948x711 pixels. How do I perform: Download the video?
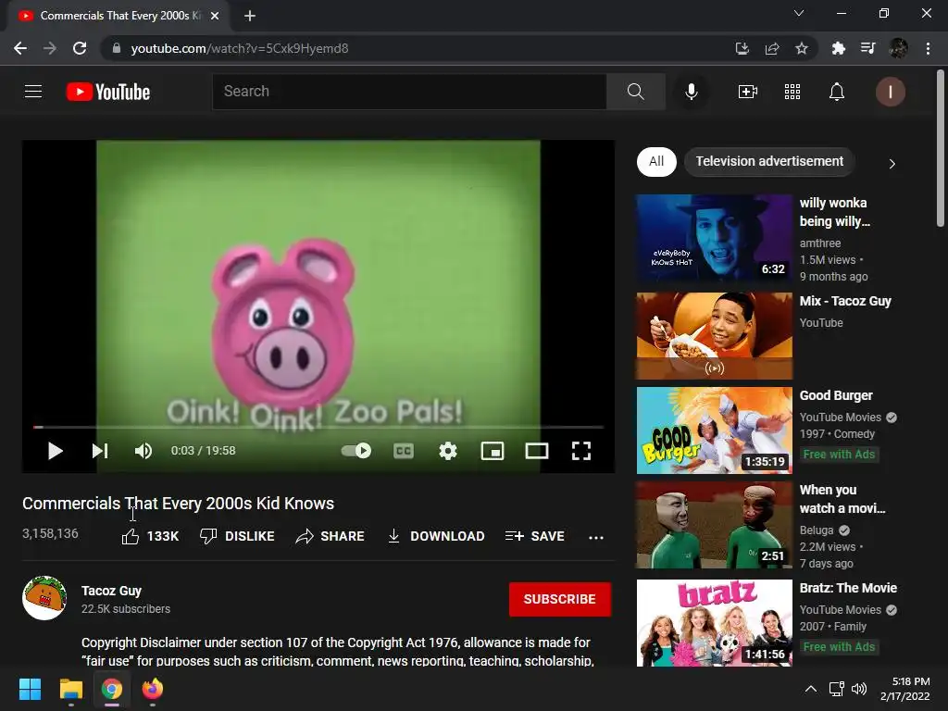tap(435, 536)
